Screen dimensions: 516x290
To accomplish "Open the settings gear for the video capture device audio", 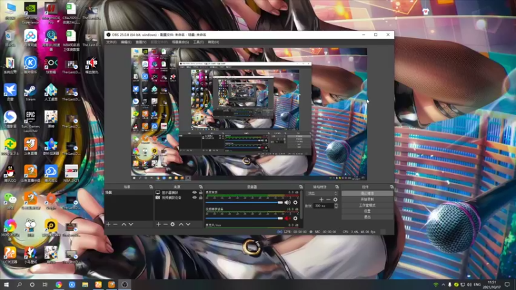I will pos(295,218).
